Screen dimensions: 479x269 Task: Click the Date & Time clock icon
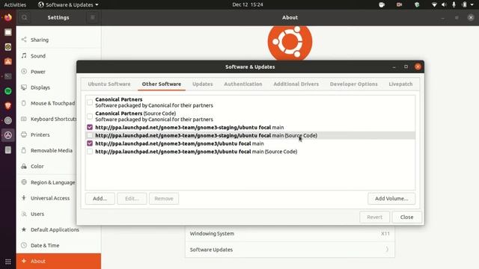(x=24, y=245)
